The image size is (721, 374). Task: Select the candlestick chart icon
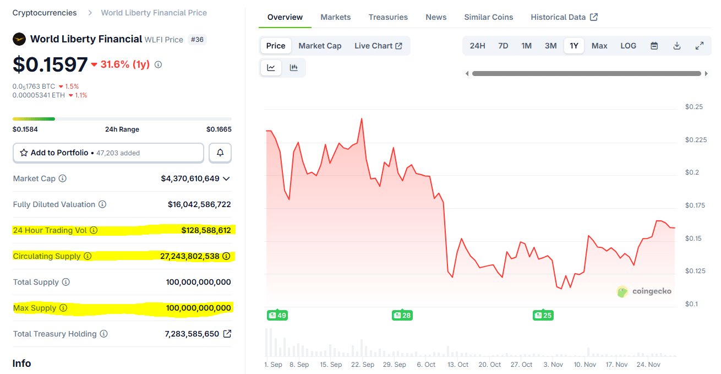coord(294,67)
